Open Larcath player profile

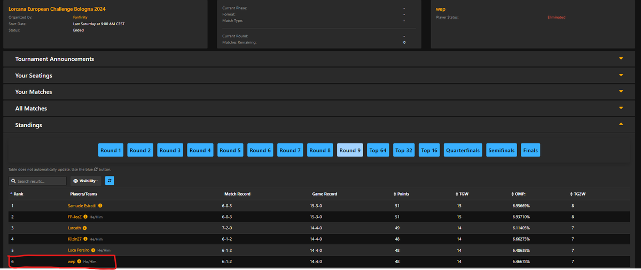tap(74, 228)
